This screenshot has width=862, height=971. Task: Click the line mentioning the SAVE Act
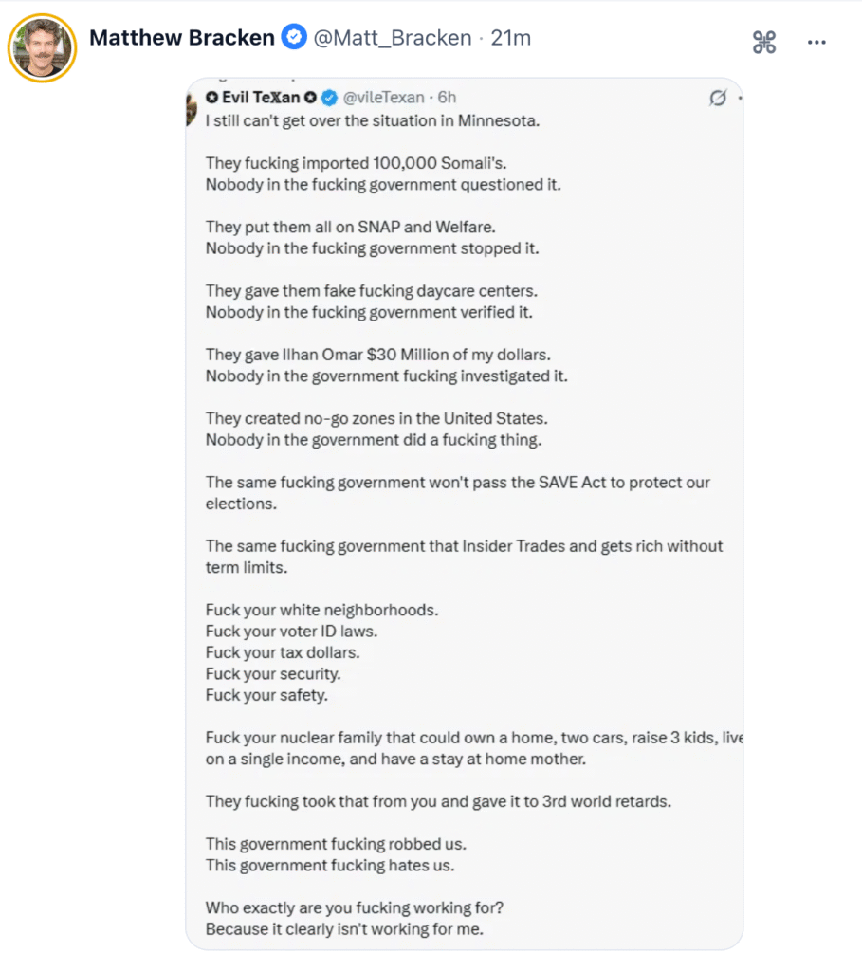tap(457, 482)
